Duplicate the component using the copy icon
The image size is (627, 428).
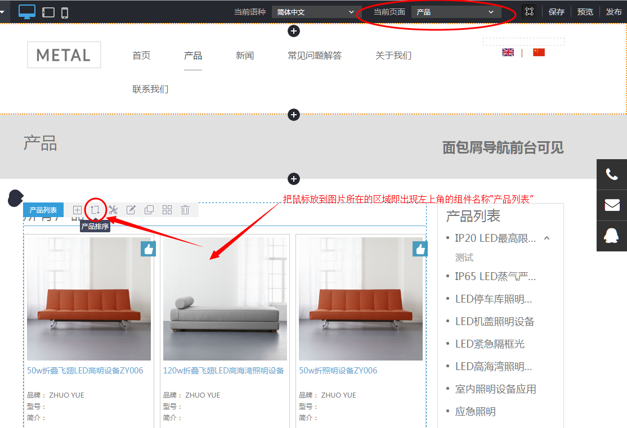[149, 210]
